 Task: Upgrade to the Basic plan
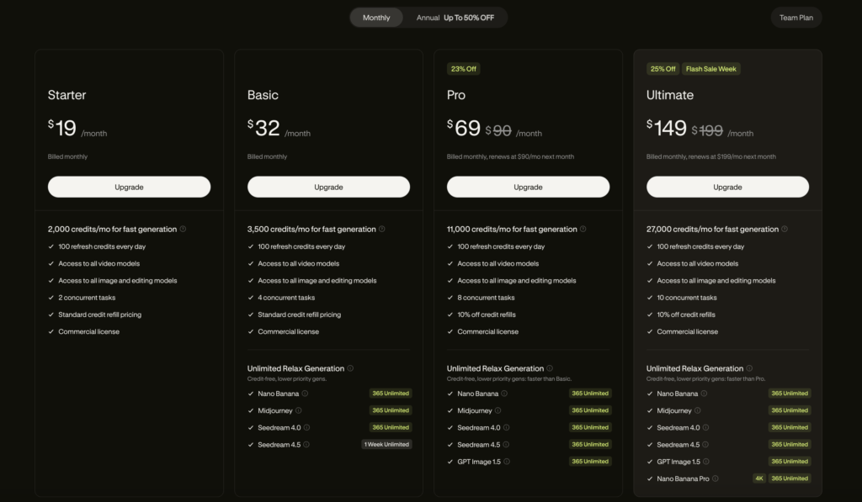click(x=329, y=187)
